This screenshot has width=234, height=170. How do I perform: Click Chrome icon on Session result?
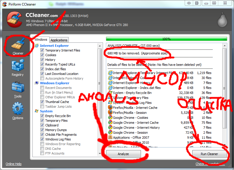click(x=110, y=132)
